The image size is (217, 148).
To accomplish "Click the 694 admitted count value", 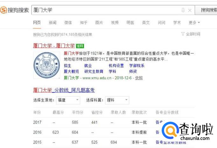I will (x=114, y=142).
